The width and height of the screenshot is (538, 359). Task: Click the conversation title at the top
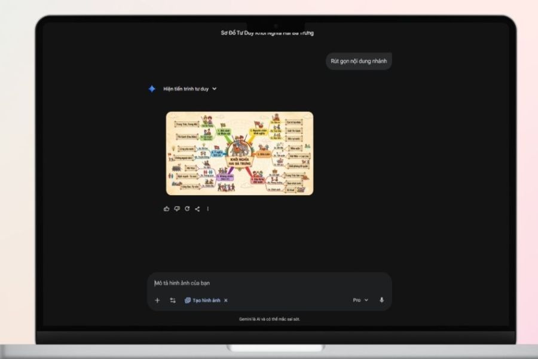pos(267,33)
